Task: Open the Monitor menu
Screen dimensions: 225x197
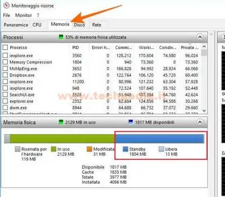Action: (x=24, y=15)
